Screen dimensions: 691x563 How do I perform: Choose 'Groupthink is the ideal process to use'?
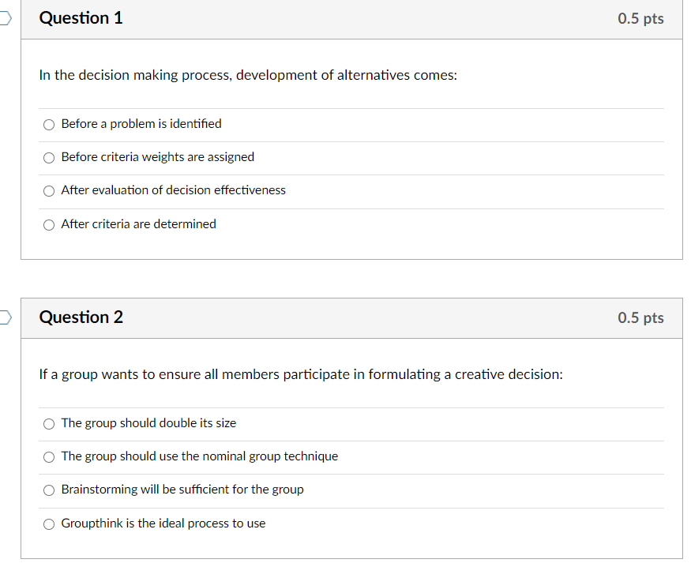48,523
